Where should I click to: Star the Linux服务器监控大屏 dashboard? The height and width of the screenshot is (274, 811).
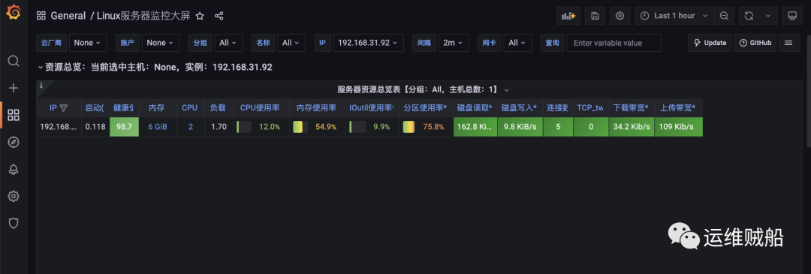(200, 16)
